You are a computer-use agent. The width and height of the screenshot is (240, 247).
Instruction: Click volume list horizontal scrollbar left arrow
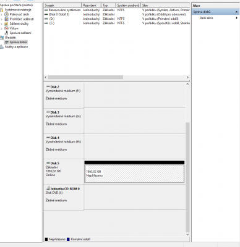pos(46,77)
